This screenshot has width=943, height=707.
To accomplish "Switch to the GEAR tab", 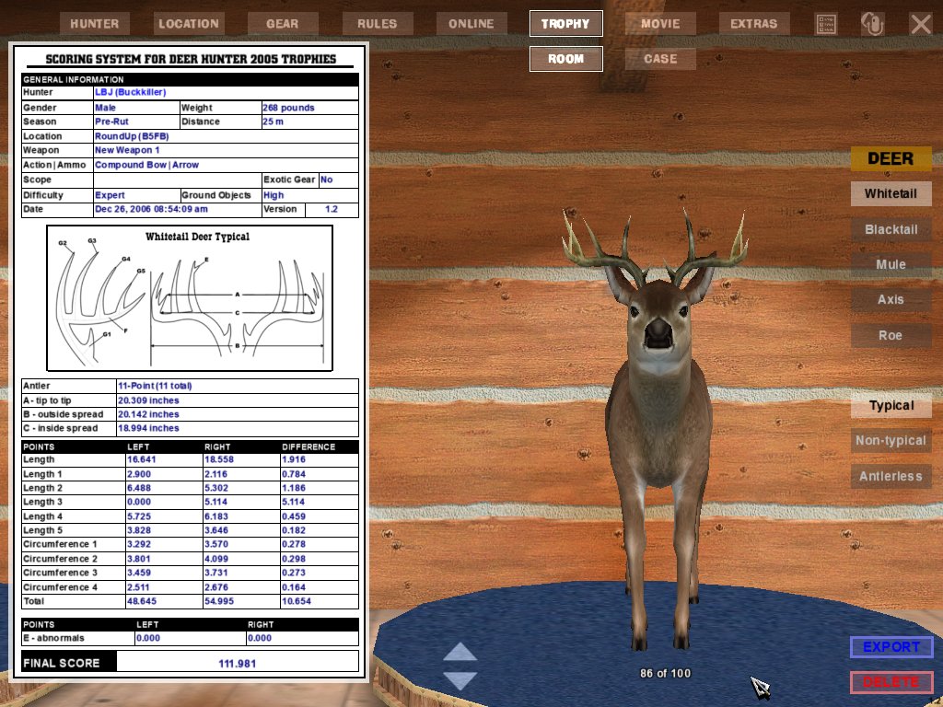I will 283,24.
